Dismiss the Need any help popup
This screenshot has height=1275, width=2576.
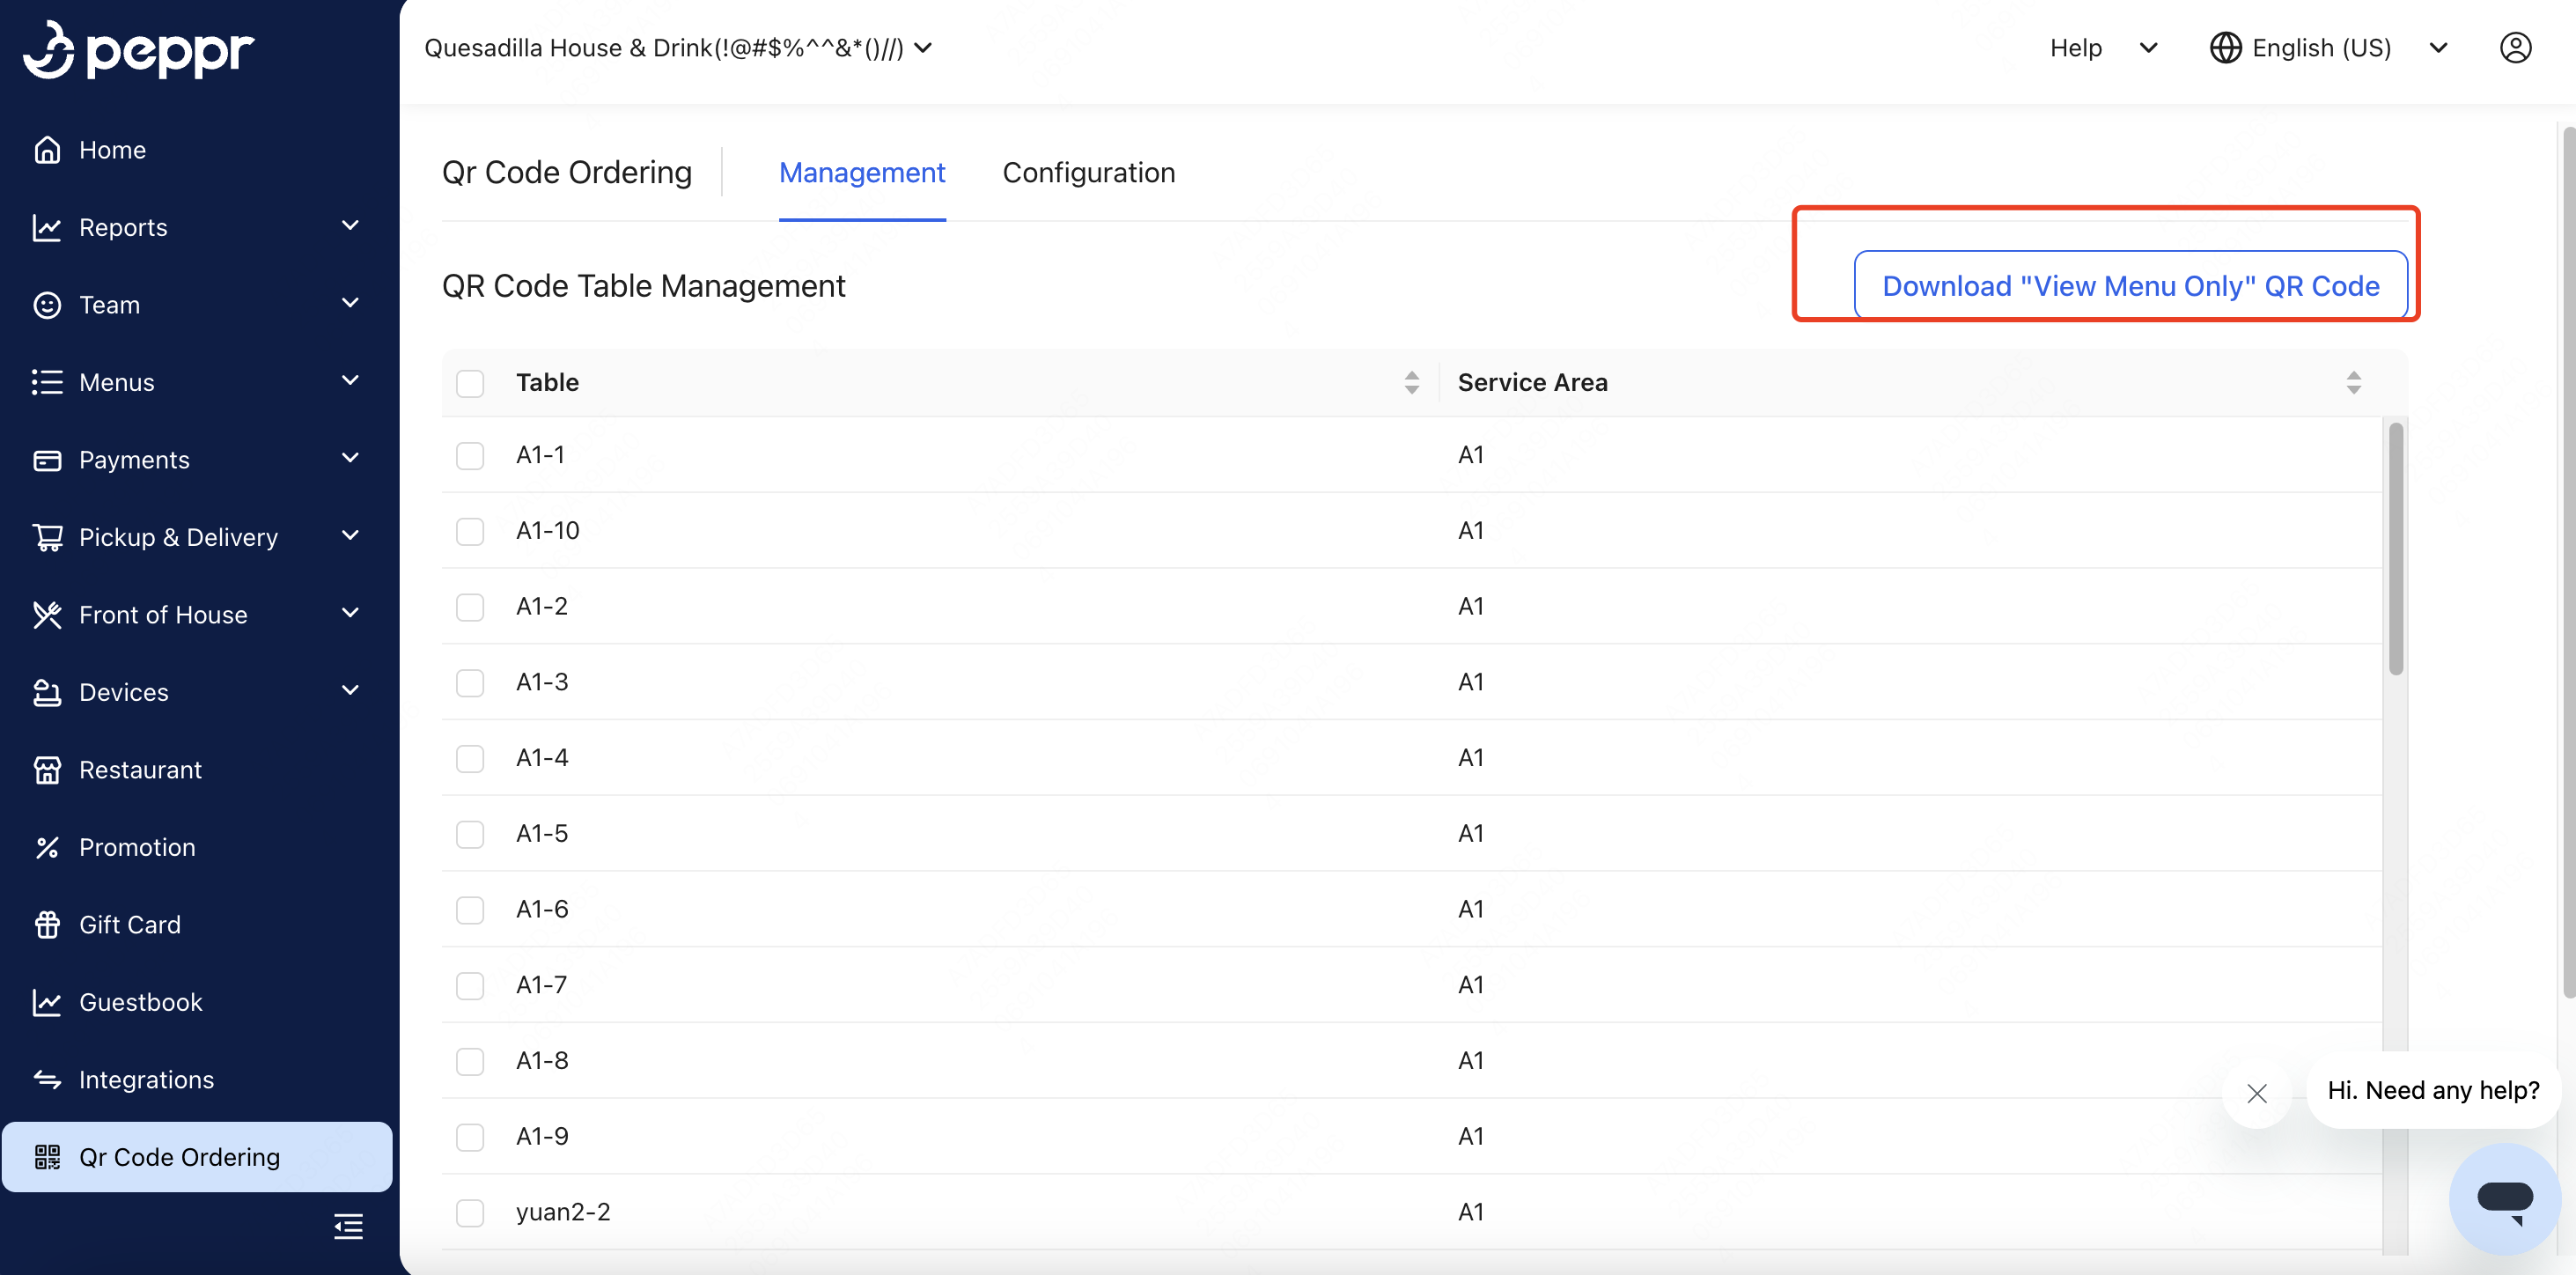coord(2257,1093)
